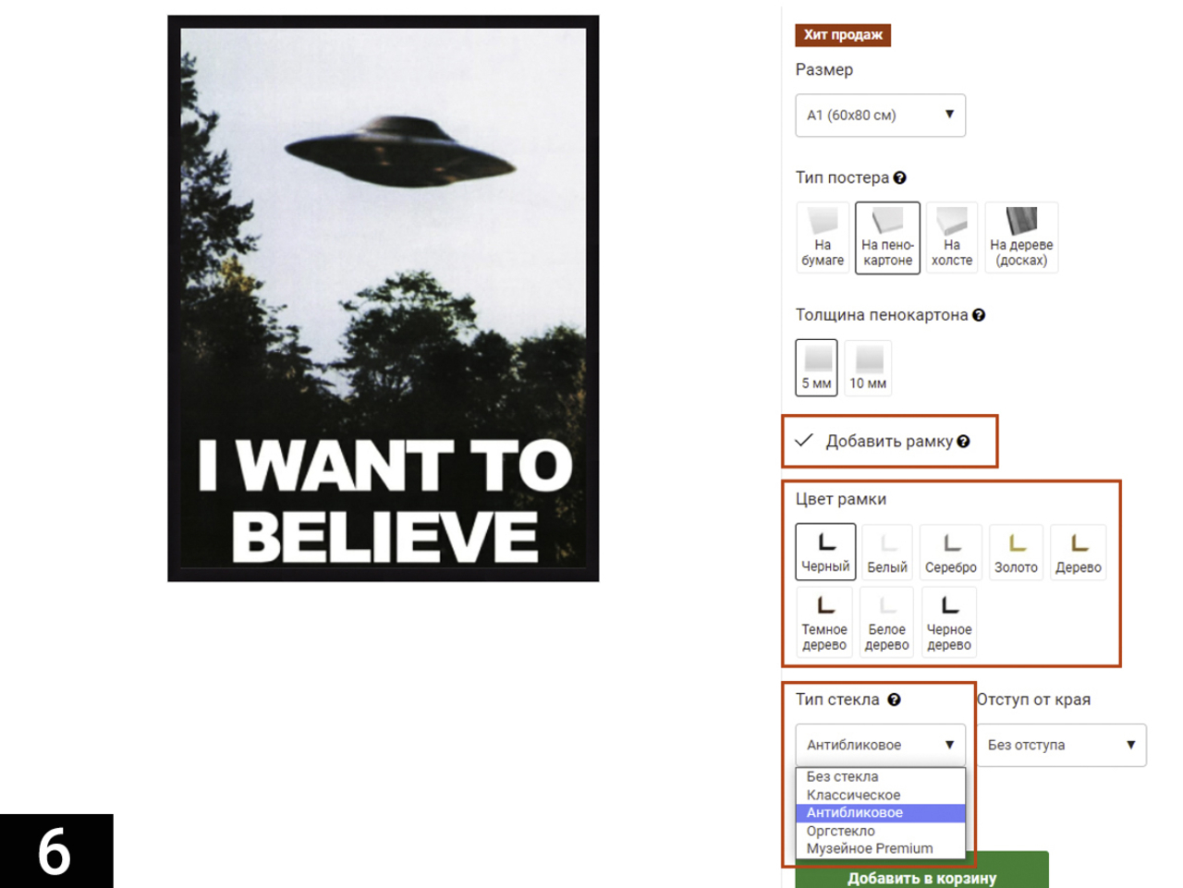Click the 'Хит продаж' badge
This screenshot has height=888, width=1183.
(843, 35)
